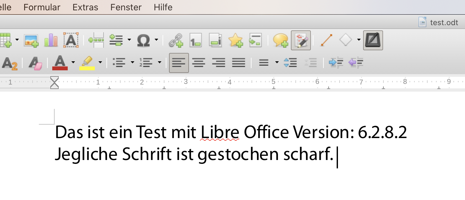
Task: Insert a field
Action: pos(116,40)
